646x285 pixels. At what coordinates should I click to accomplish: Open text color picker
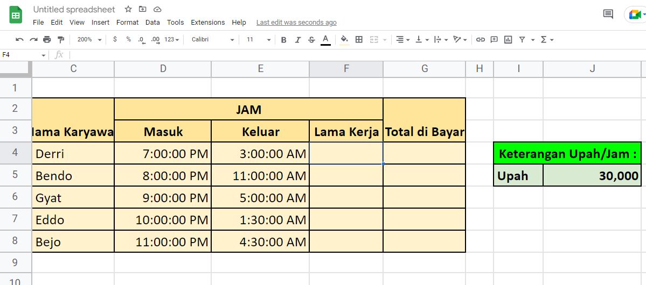tap(325, 39)
